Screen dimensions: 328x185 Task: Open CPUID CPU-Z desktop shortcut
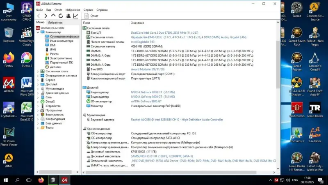(27, 12)
